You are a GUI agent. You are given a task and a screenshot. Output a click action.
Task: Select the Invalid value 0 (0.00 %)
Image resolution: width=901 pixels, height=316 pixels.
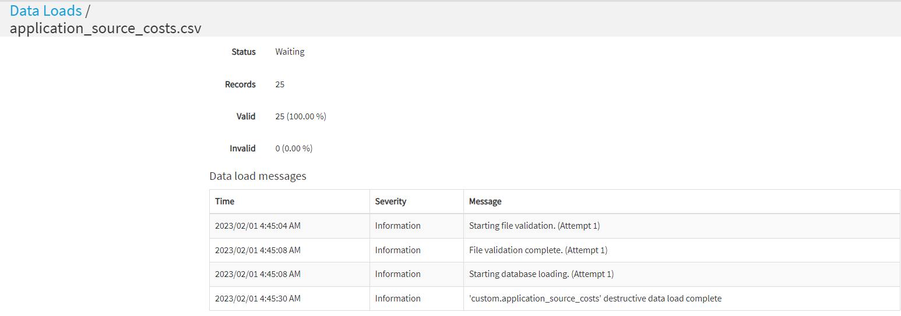point(294,148)
